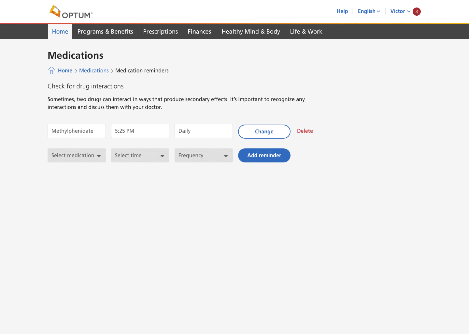Expand the Select time dropdown
Screen dimensions: 469x334
[140, 156]
